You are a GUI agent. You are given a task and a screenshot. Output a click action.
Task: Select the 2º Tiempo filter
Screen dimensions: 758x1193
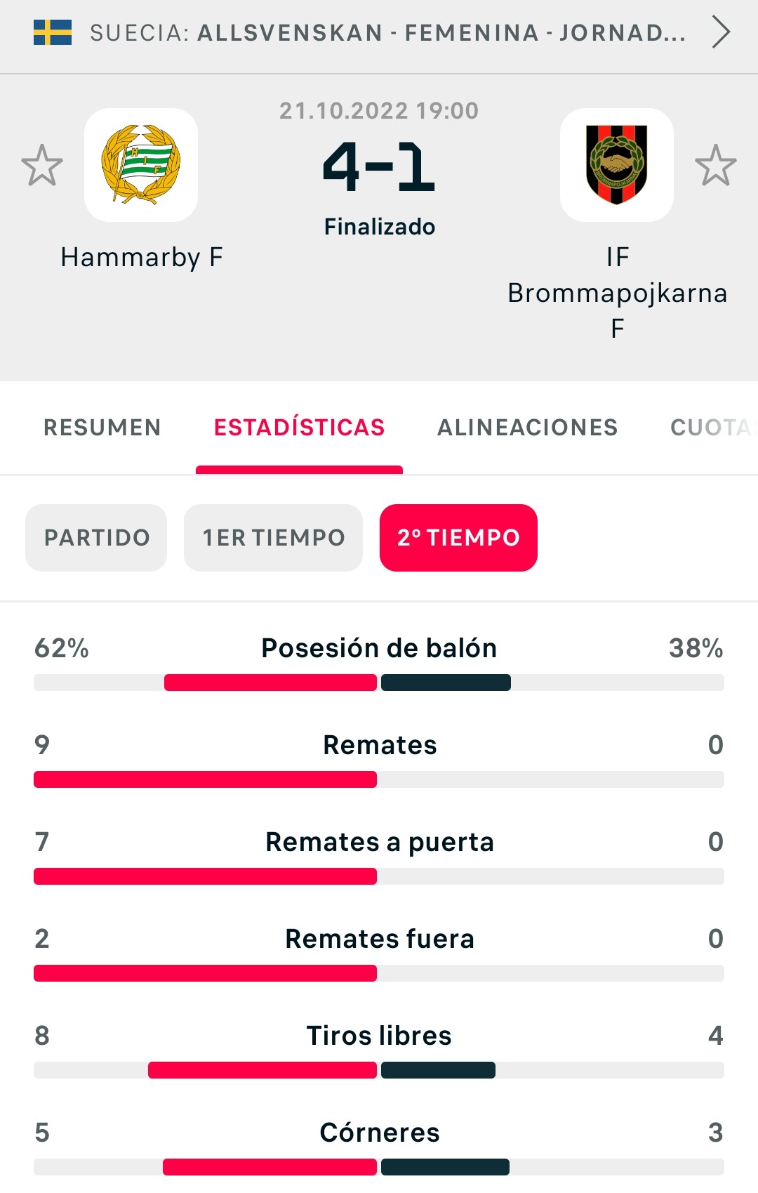pos(458,538)
